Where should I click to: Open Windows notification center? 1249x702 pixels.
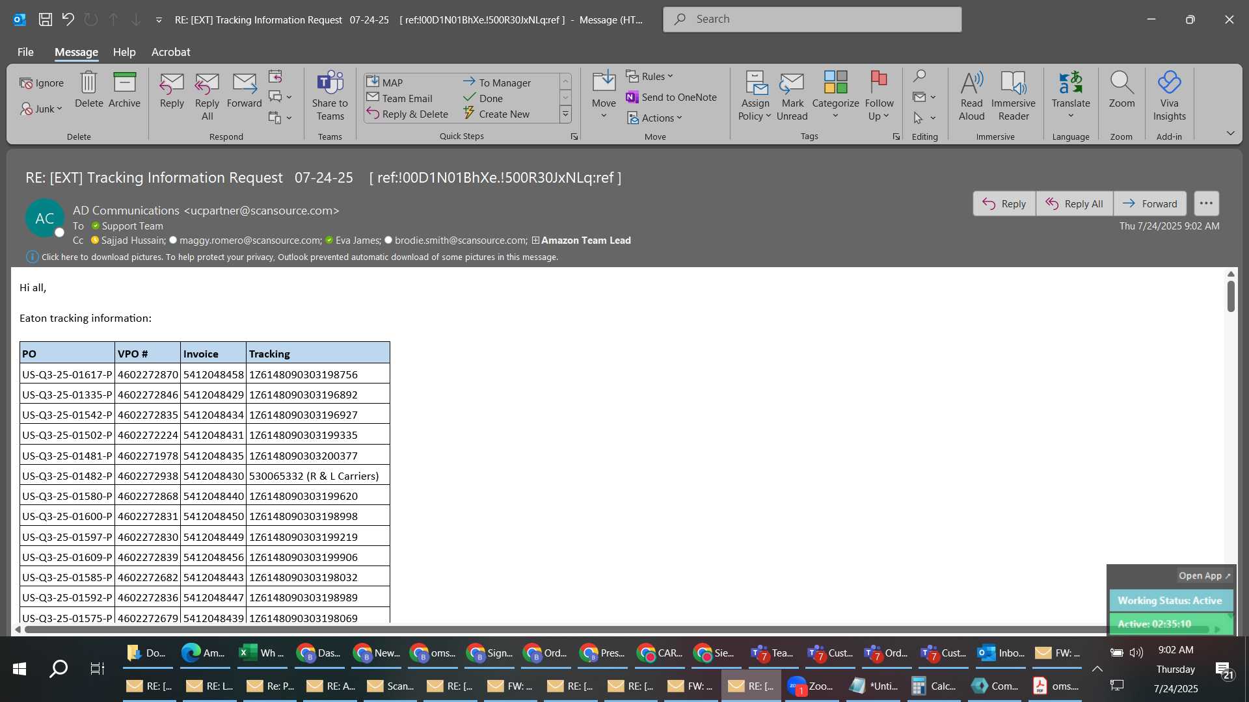(1224, 670)
